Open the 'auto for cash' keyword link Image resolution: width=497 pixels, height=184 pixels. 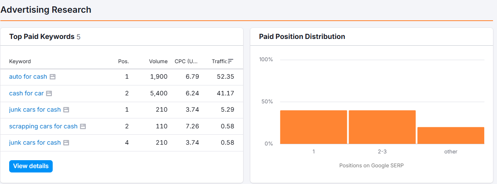(28, 77)
